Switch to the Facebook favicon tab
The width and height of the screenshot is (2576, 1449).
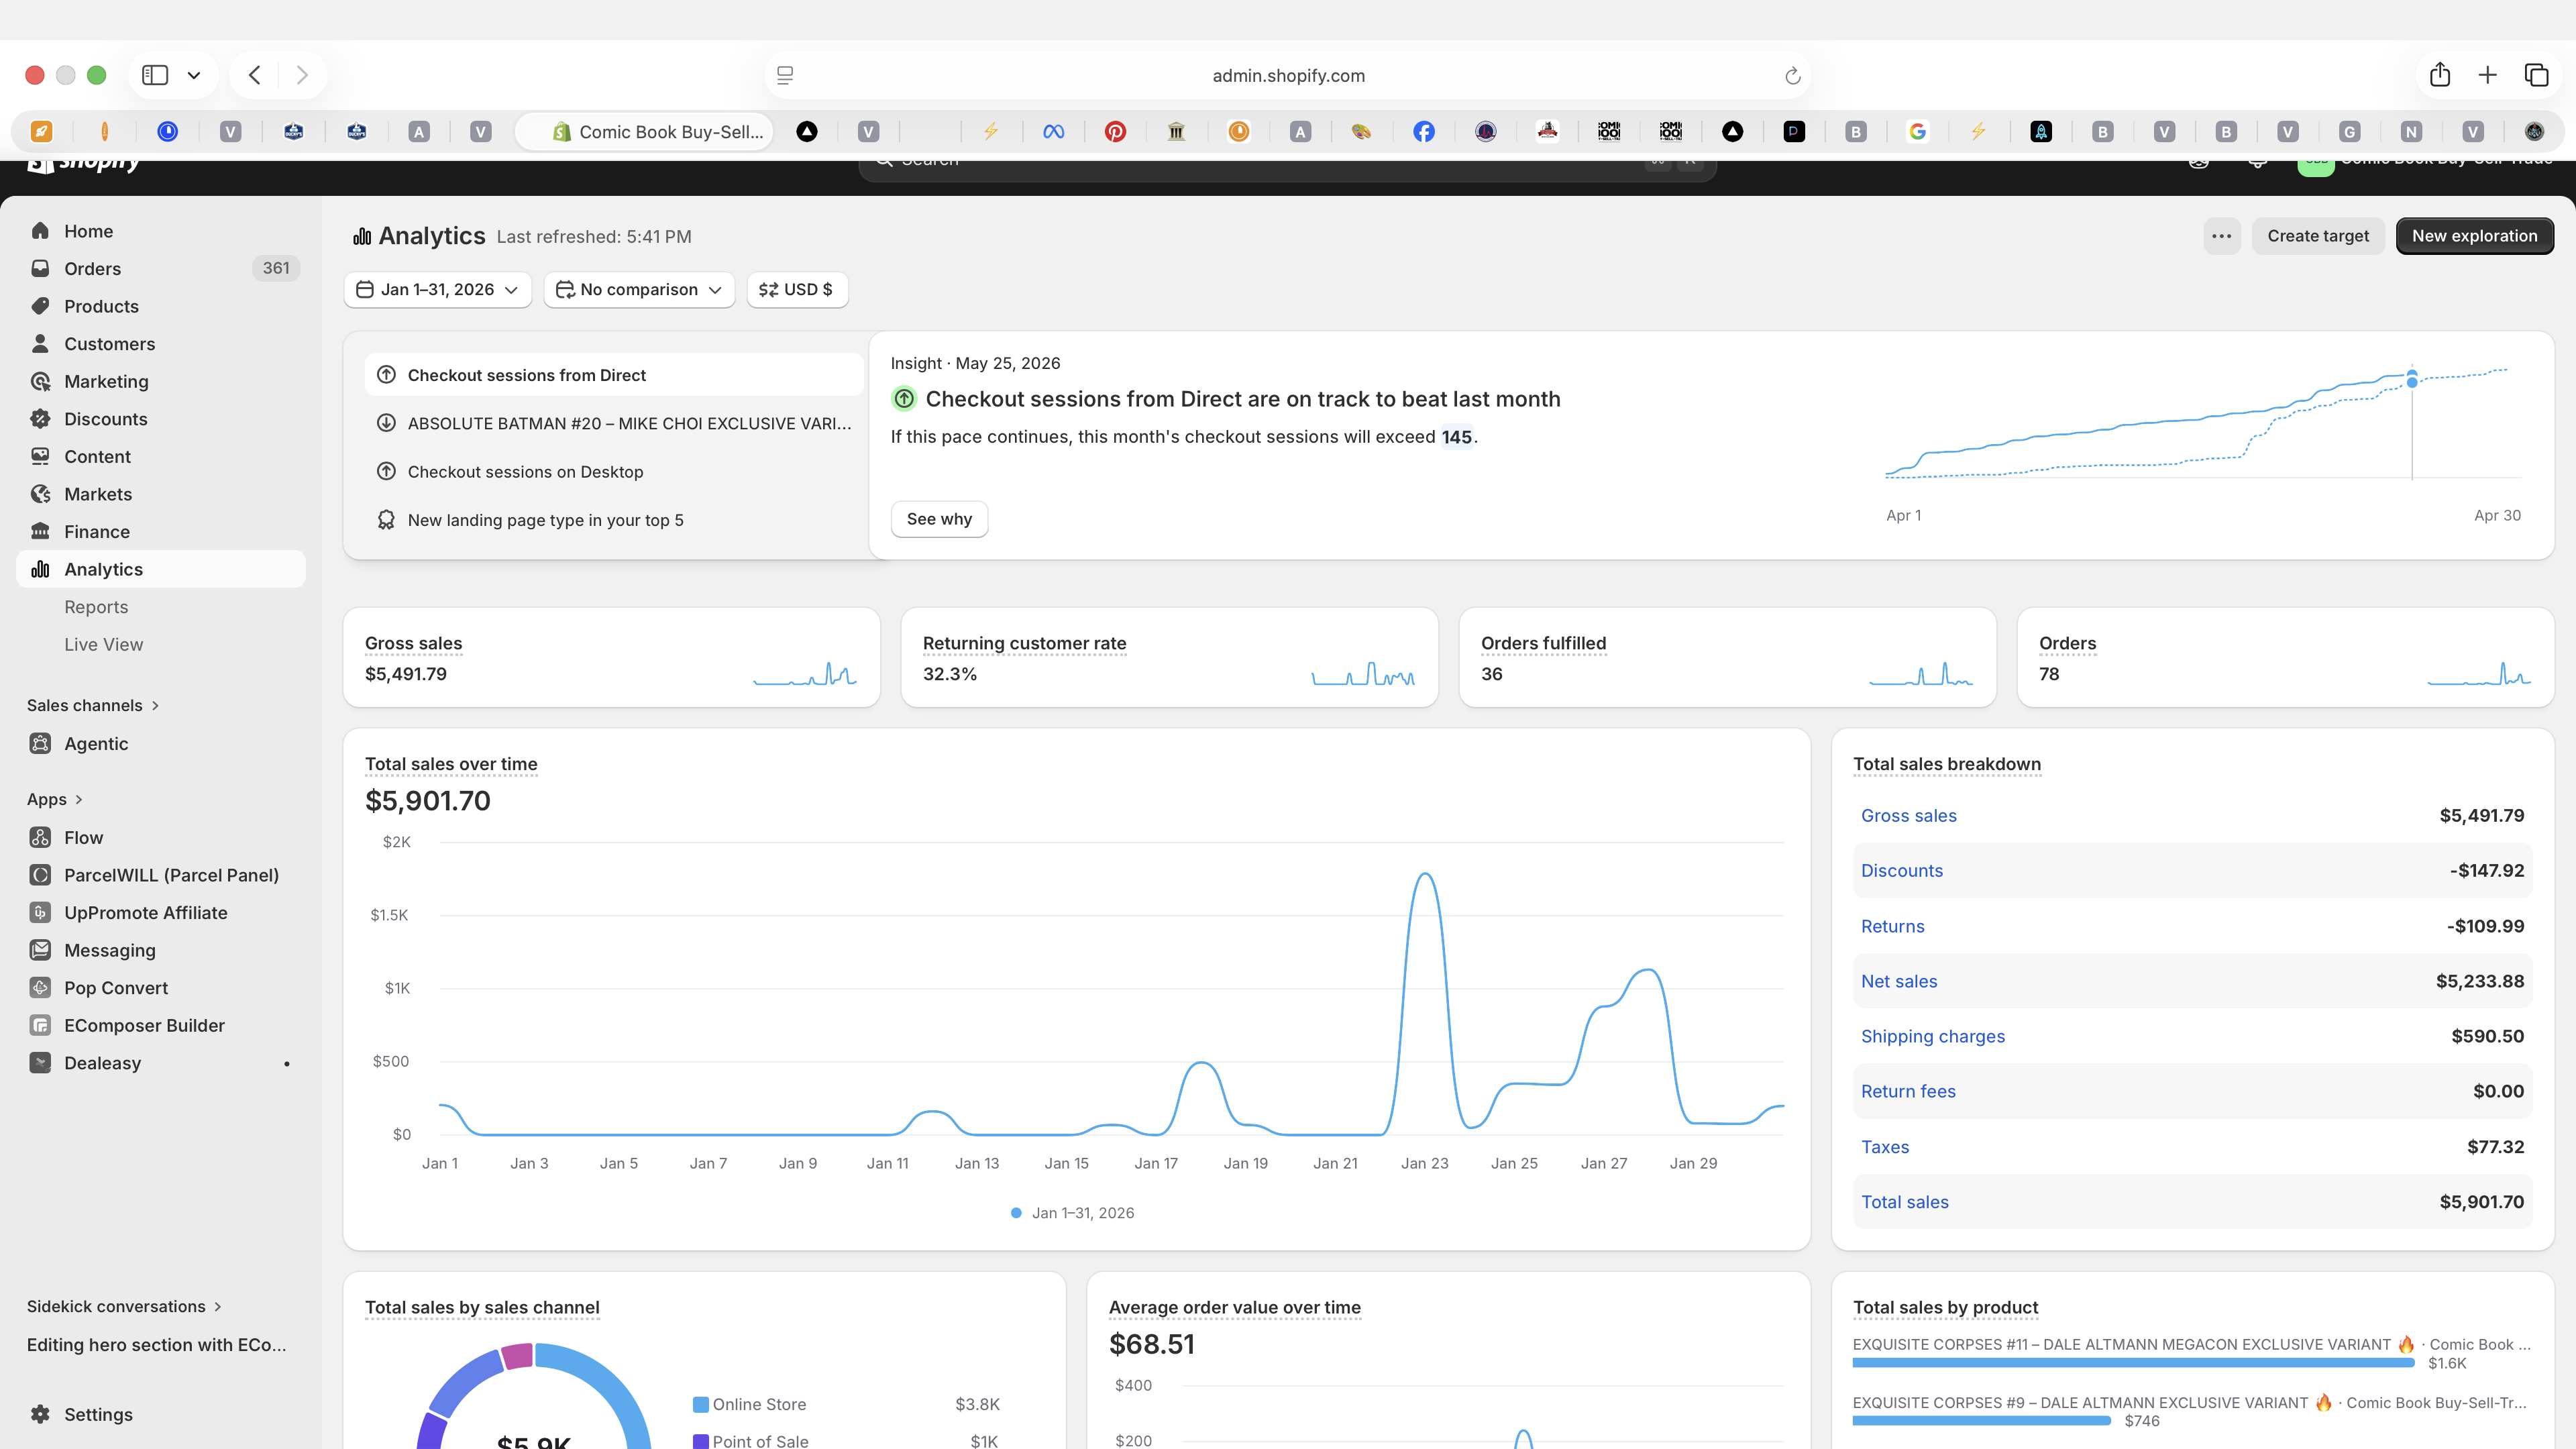(x=1424, y=131)
